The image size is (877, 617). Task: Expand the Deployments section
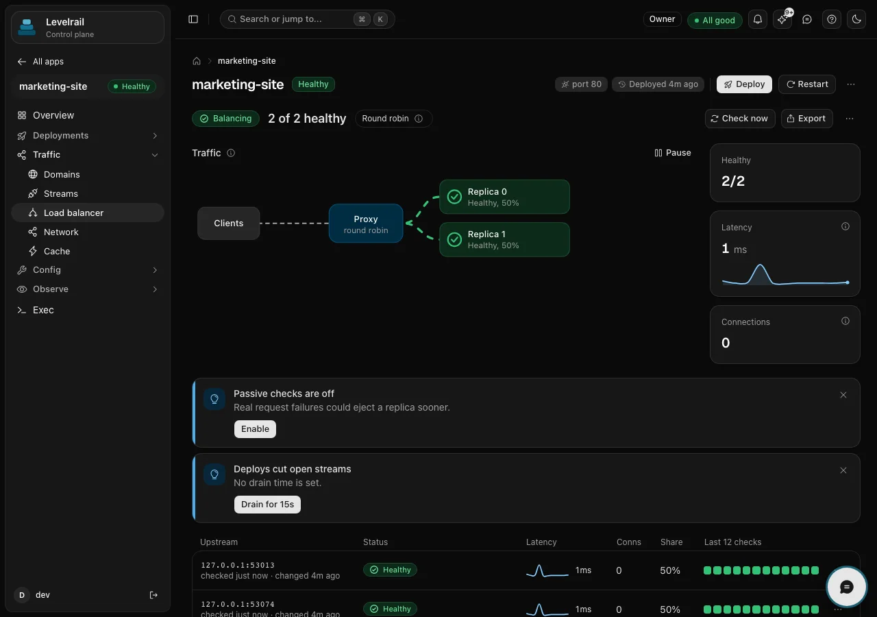(88, 136)
